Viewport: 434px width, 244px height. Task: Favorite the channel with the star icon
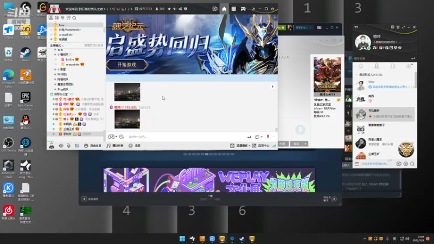click(169, 9)
